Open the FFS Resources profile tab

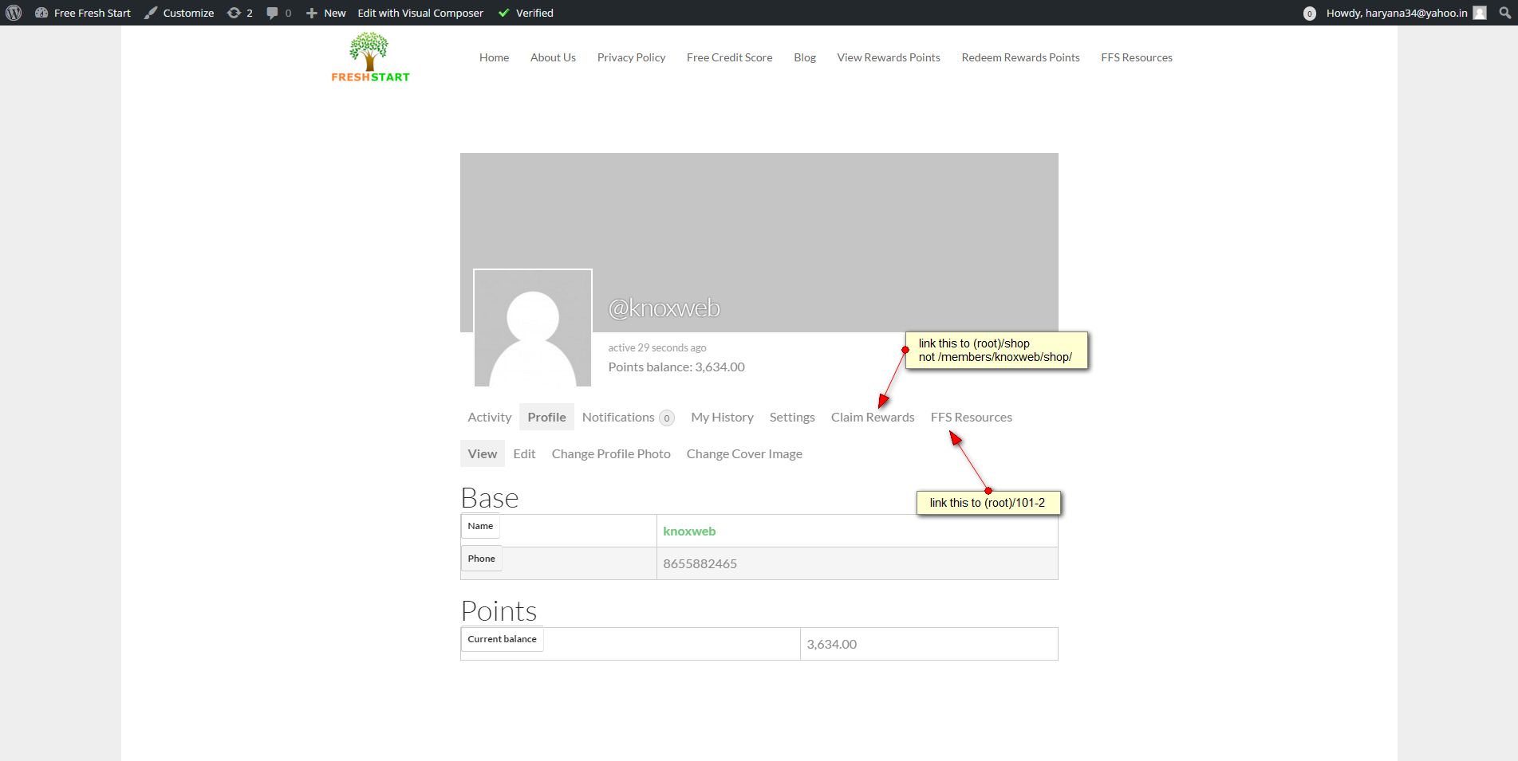pyautogui.click(x=971, y=417)
